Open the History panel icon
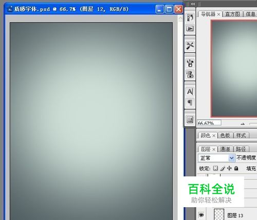Image resolution: width=257 pixels, height=220 pixels. (190, 17)
